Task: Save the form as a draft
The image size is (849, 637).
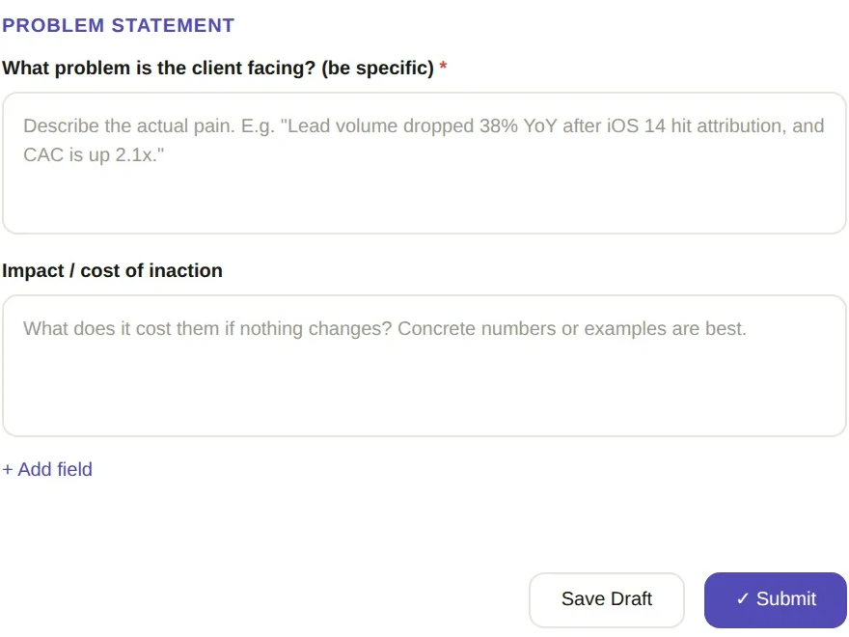Action: [607, 599]
